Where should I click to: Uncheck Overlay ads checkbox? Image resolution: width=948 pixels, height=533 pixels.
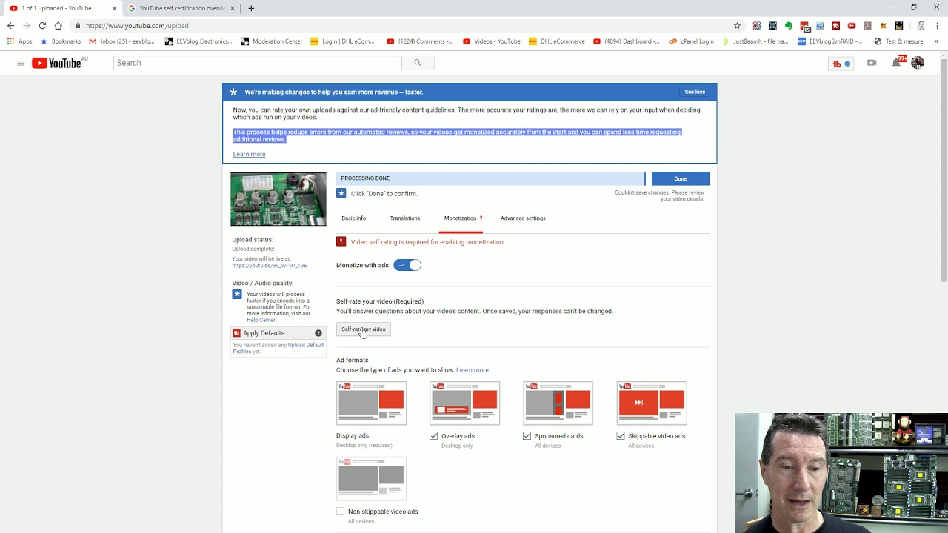click(x=434, y=436)
